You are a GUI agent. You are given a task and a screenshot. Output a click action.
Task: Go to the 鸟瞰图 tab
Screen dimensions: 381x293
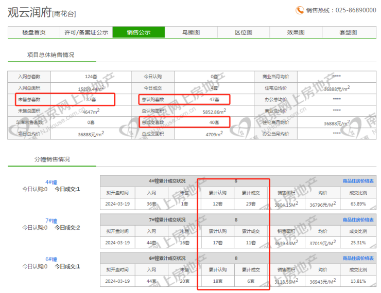coord(191,32)
